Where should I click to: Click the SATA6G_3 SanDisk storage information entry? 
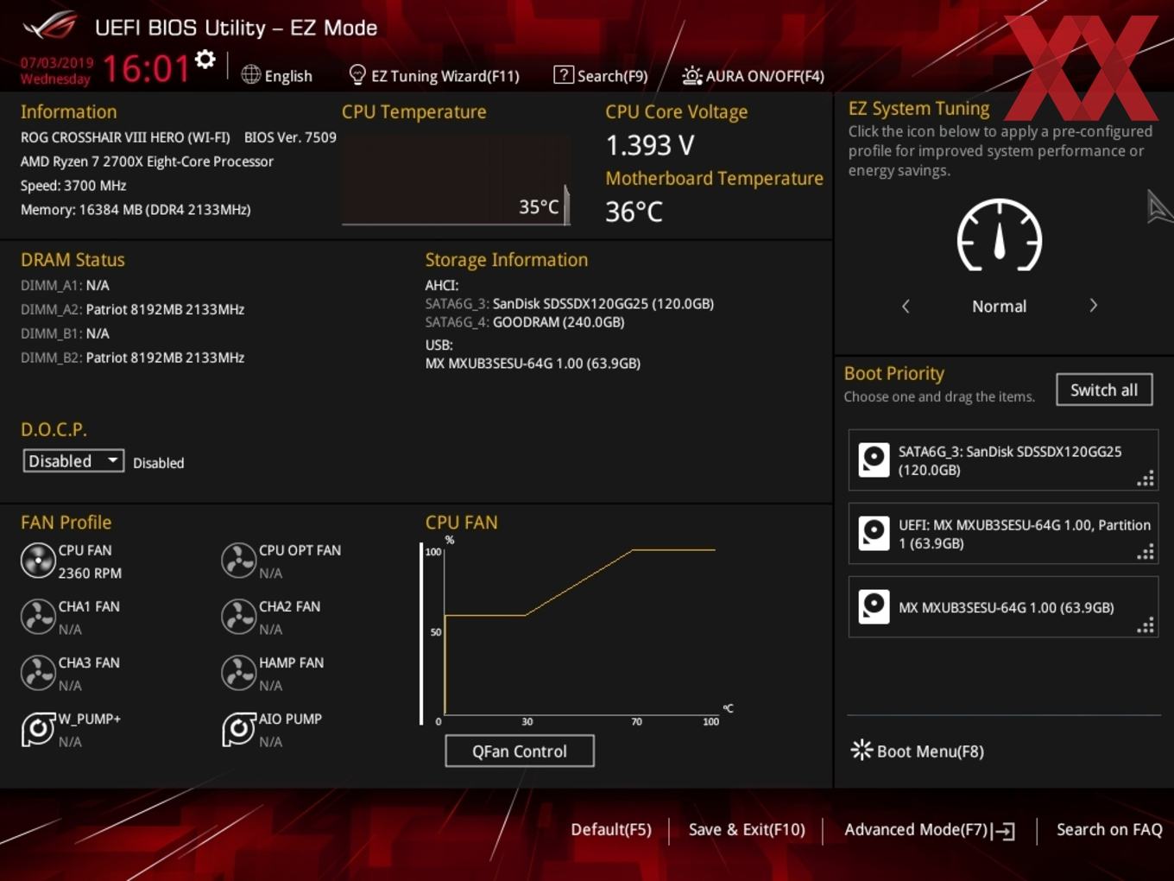570,304
